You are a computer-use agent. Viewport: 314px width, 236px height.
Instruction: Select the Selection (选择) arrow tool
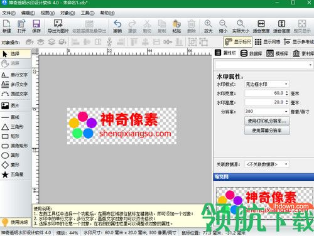pos(16,54)
